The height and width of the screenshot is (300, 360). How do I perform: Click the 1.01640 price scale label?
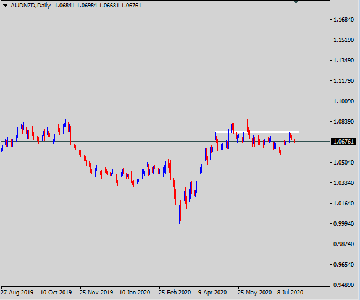coord(343,203)
